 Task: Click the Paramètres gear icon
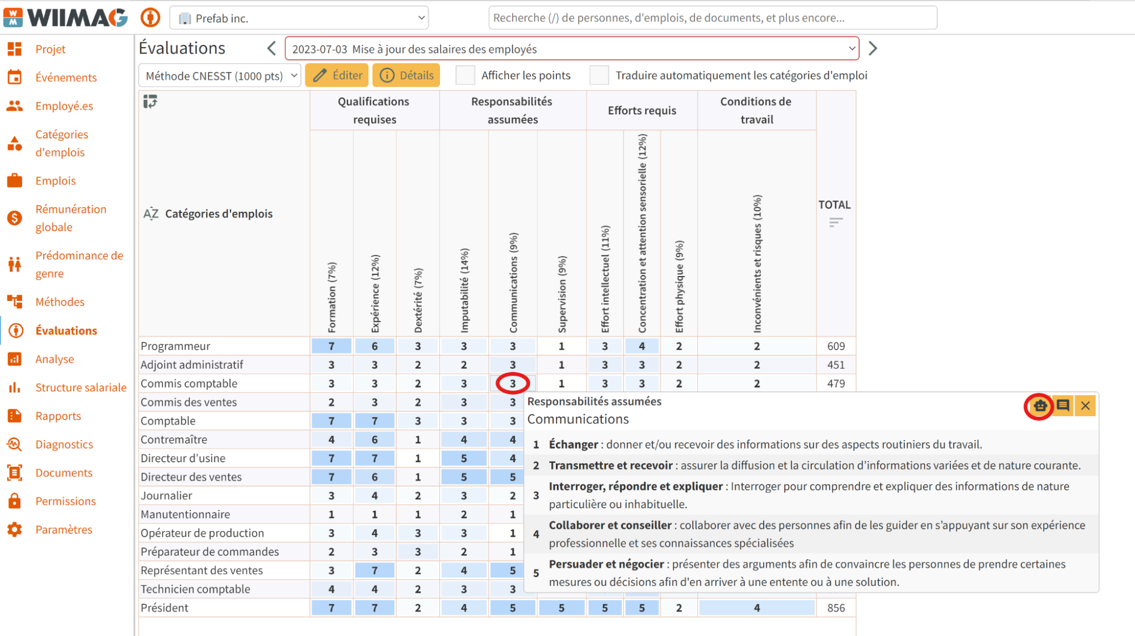[15, 529]
